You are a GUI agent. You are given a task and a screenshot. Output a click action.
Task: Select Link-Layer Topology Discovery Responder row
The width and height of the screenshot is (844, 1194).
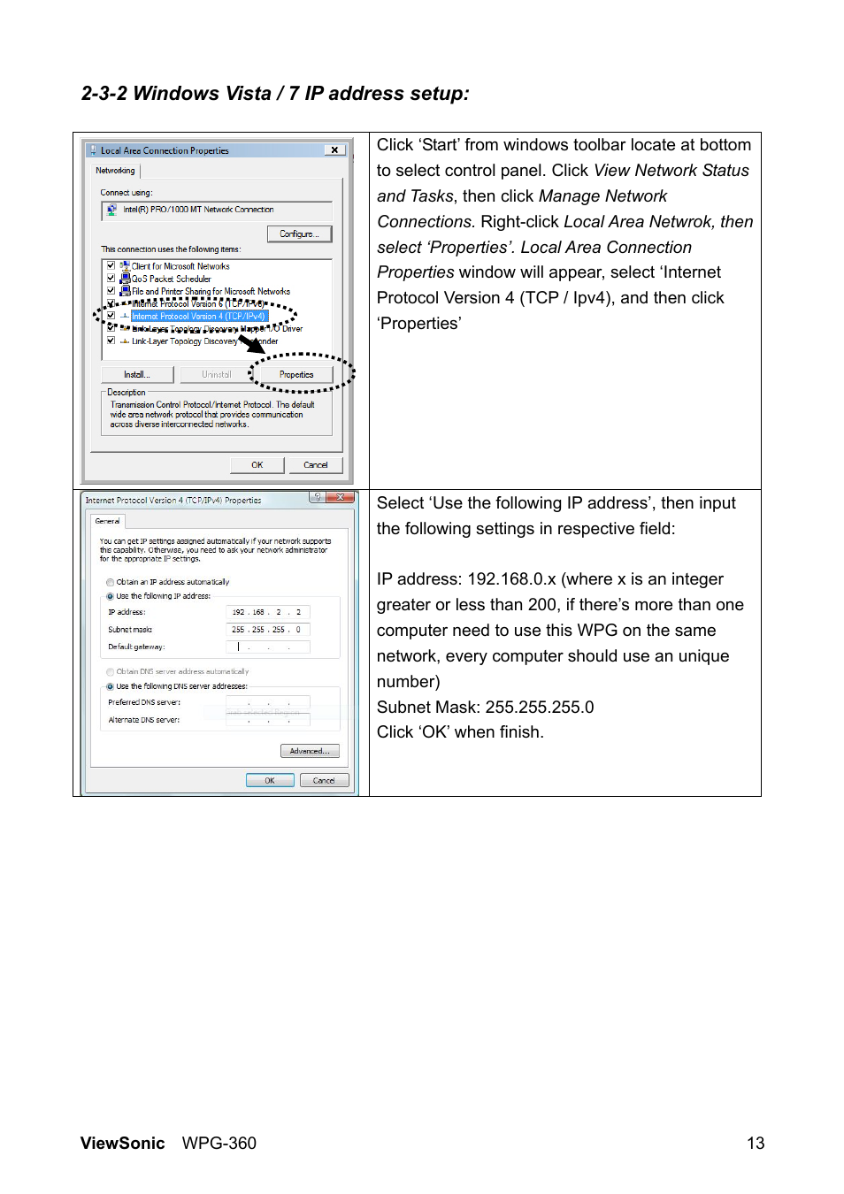[204, 341]
